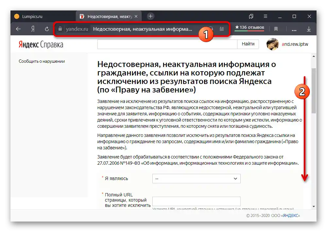Select the Недостоверная, неакту tab

pyautogui.click(x=109, y=16)
